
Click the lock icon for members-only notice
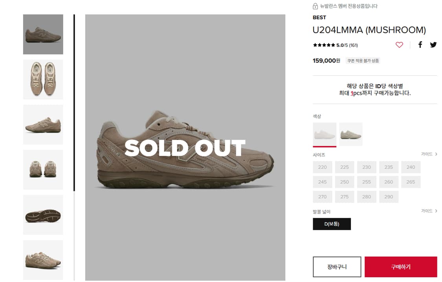315,6
